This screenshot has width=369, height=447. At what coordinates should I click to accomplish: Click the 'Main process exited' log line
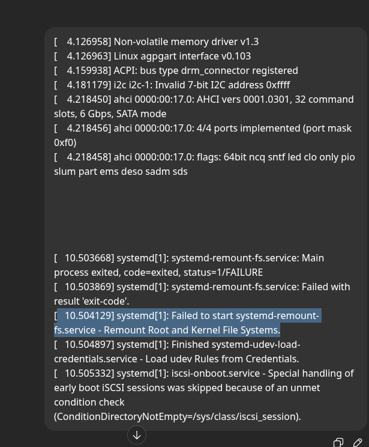coord(188,258)
